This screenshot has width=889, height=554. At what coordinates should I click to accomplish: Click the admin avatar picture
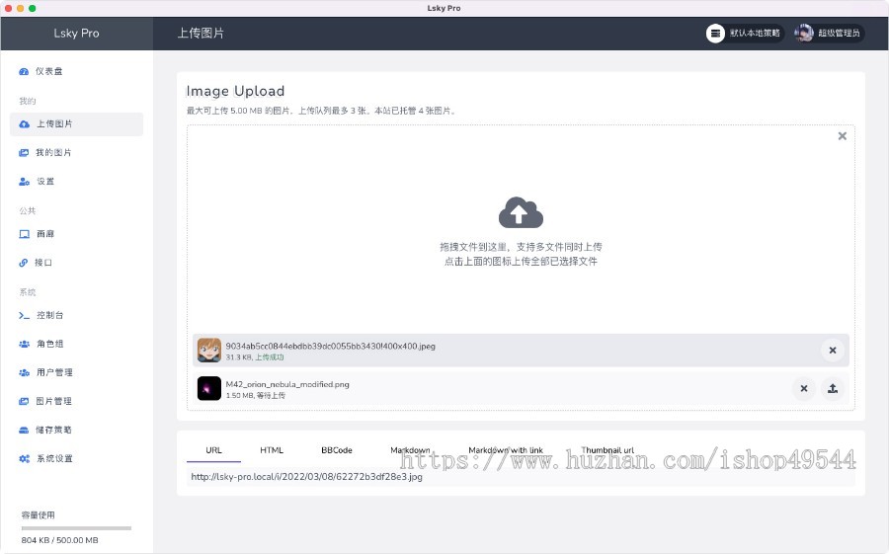tap(804, 34)
